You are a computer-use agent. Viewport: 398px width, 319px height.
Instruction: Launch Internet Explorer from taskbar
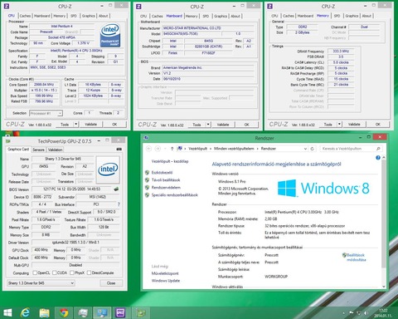pyautogui.click(x=25, y=313)
